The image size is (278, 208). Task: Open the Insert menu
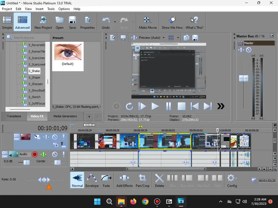pyautogui.click(x=39, y=9)
